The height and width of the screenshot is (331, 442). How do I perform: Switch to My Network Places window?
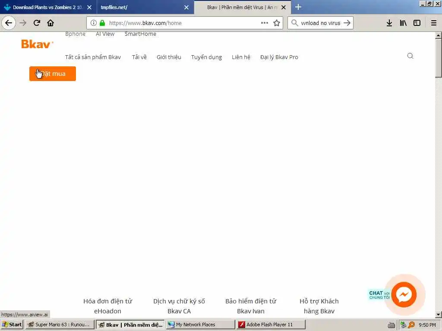(x=200, y=325)
